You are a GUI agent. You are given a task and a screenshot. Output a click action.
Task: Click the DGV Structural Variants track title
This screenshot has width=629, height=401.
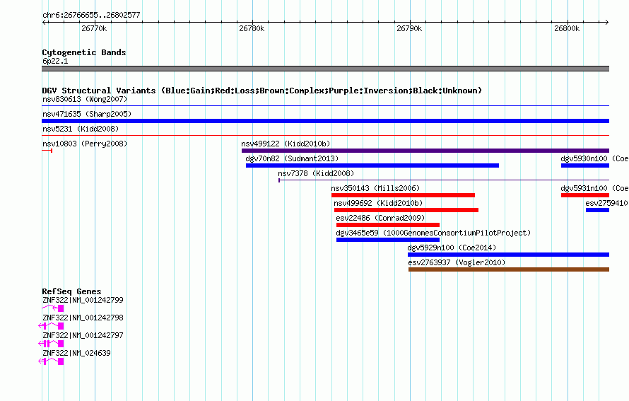262,91
